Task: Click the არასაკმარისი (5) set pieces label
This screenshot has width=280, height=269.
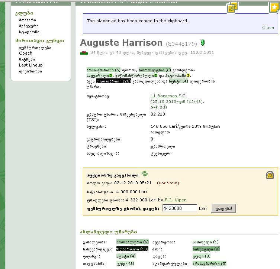Action: point(209,263)
